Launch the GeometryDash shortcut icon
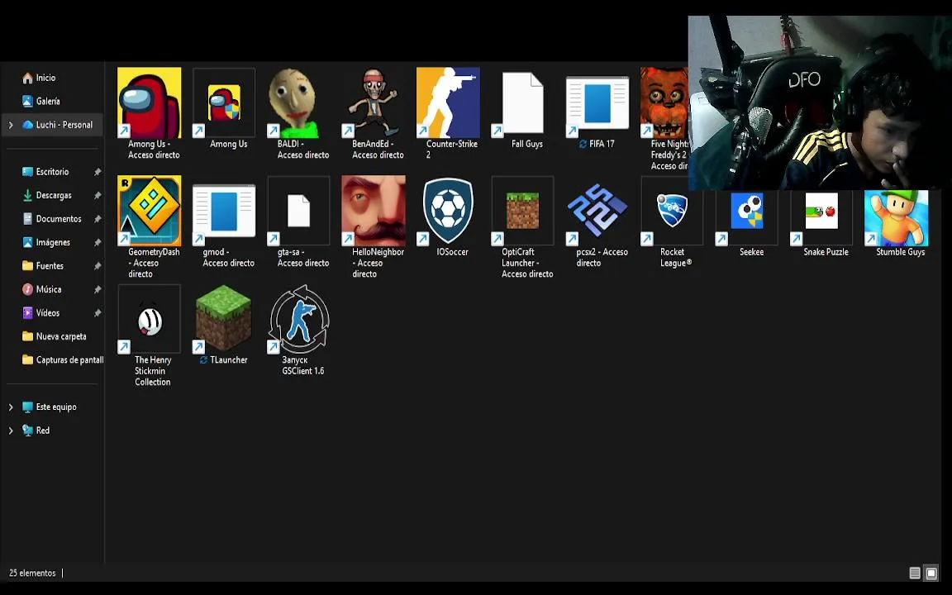 [x=150, y=211]
